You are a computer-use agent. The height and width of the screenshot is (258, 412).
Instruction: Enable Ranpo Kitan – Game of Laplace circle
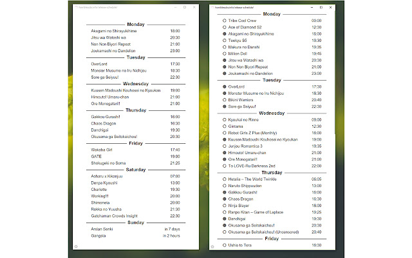click(x=225, y=212)
